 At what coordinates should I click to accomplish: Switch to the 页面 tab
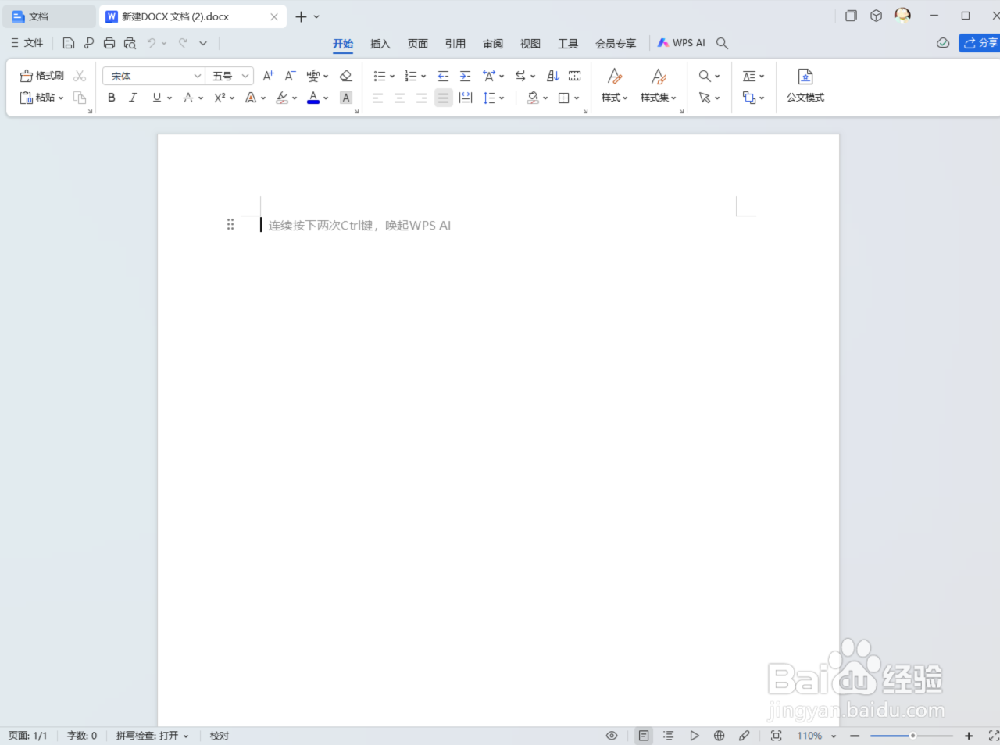[418, 44]
